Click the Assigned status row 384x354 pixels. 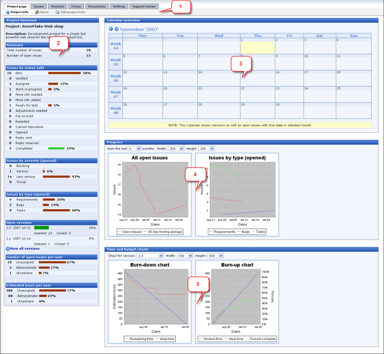tap(51, 84)
